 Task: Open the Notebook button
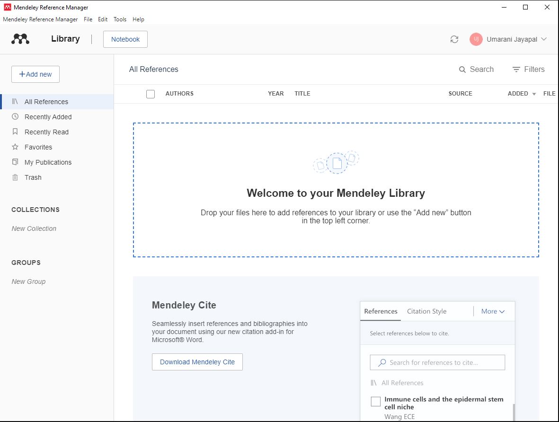pyautogui.click(x=125, y=39)
